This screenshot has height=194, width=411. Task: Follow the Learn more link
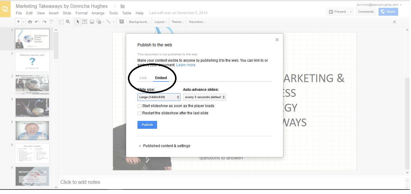pos(186,65)
